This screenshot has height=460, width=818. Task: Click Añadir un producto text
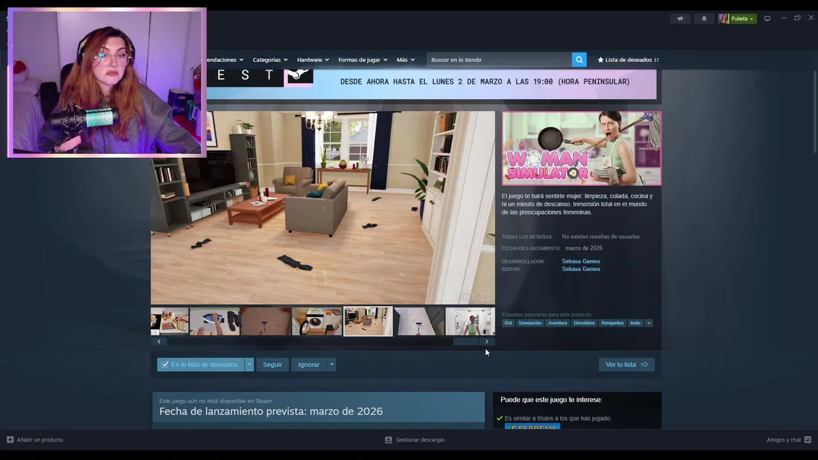click(40, 440)
